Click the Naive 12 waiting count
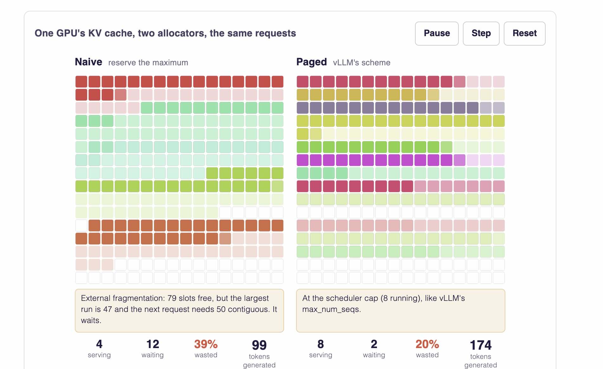This screenshot has height=369, width=603. point(152,348)
